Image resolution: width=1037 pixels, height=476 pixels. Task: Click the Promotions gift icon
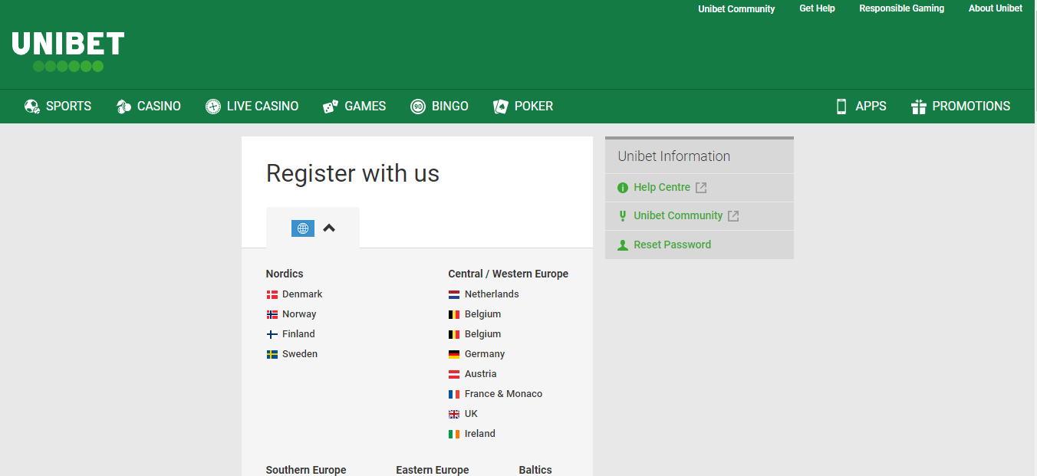click(919, 107)
